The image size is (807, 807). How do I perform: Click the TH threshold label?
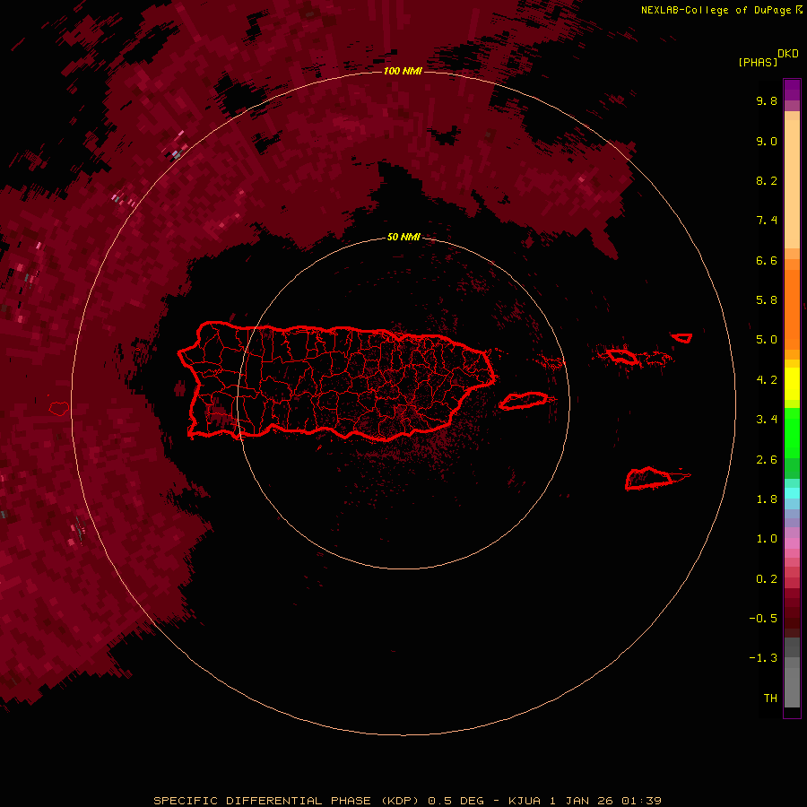[770, 698]
